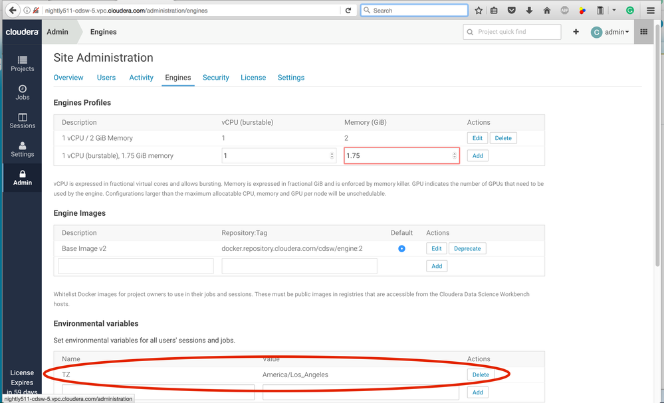Deprecate the Base Image v2 engine

(x=467, y=248)
